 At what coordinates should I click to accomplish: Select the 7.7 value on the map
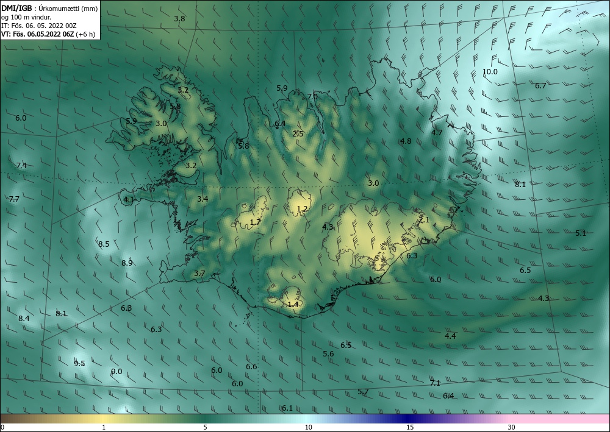pyautogui.click(x=14, y=199)
